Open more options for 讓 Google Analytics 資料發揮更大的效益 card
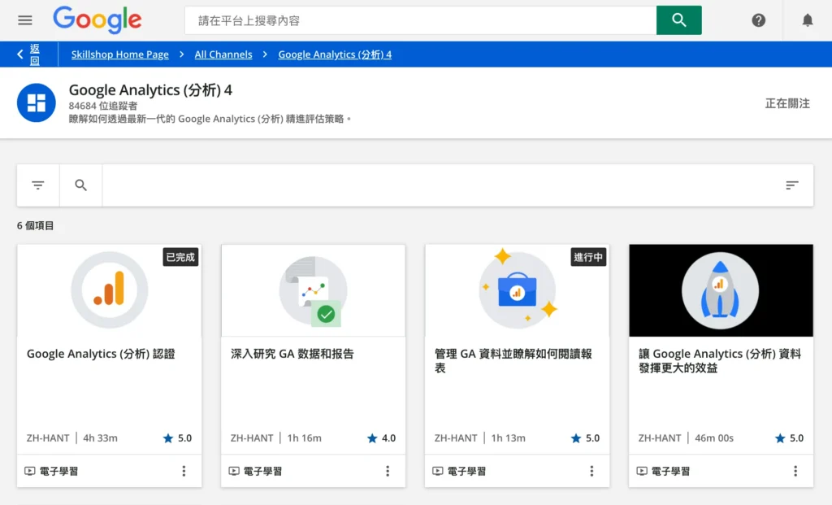The width and height of the screenshot is (832, 505). tap(795, 471)
